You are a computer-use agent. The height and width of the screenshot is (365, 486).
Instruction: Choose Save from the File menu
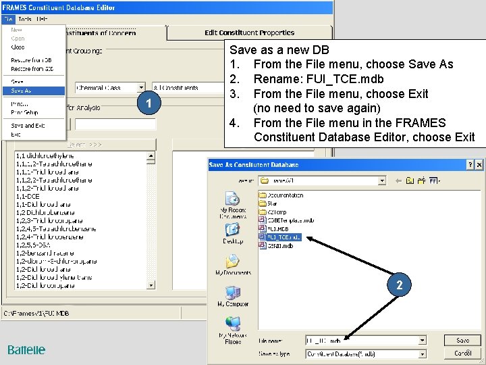pos(34,82)
